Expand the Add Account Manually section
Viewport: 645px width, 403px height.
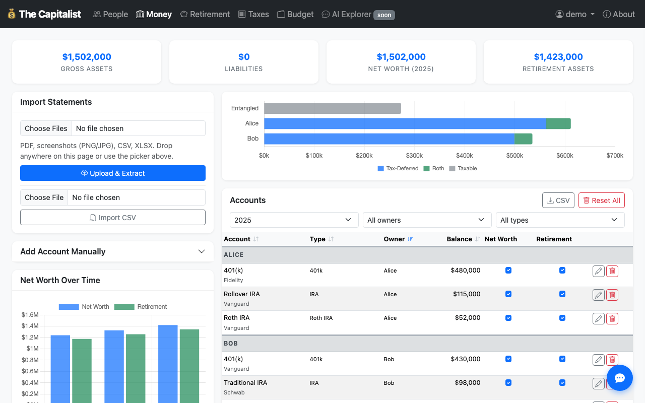pos(113,251)
